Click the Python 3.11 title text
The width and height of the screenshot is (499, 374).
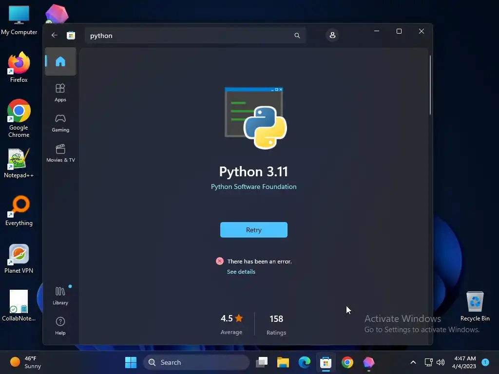253,172
